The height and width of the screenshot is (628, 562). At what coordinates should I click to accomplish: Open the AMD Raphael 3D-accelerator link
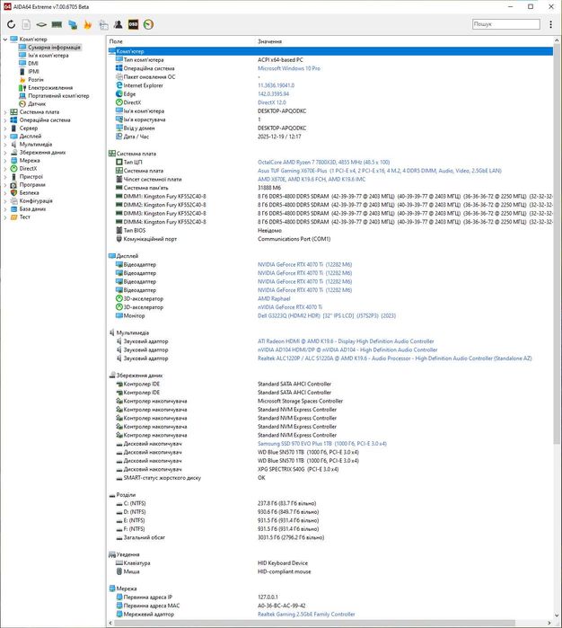pyautogui.click(x=274, y=299)
